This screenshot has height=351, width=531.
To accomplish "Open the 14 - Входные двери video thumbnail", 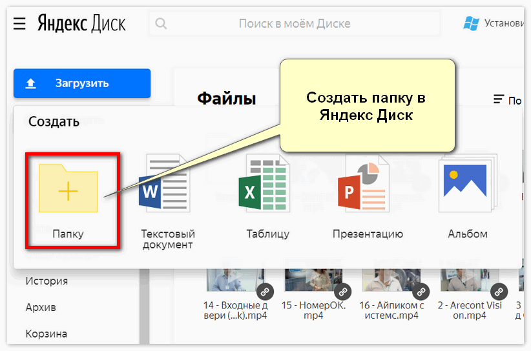I will (235, 280).
